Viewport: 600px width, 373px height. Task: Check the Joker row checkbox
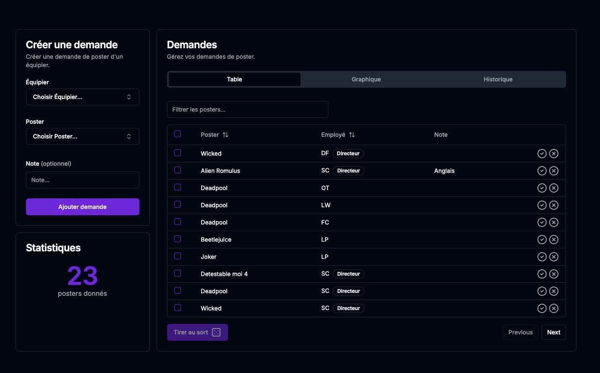pyautogui.click(x=178, y=256)
